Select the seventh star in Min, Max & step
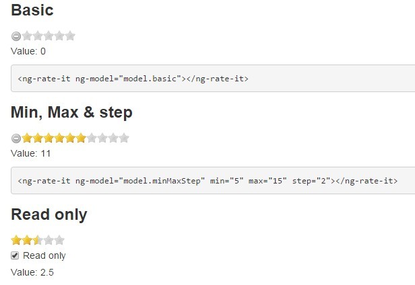 [x=92, y=138]
